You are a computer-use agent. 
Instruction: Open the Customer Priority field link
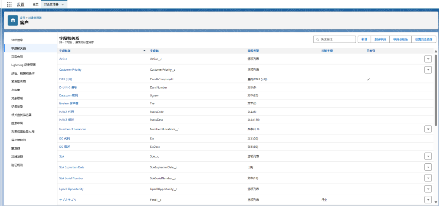coord(70,69)
